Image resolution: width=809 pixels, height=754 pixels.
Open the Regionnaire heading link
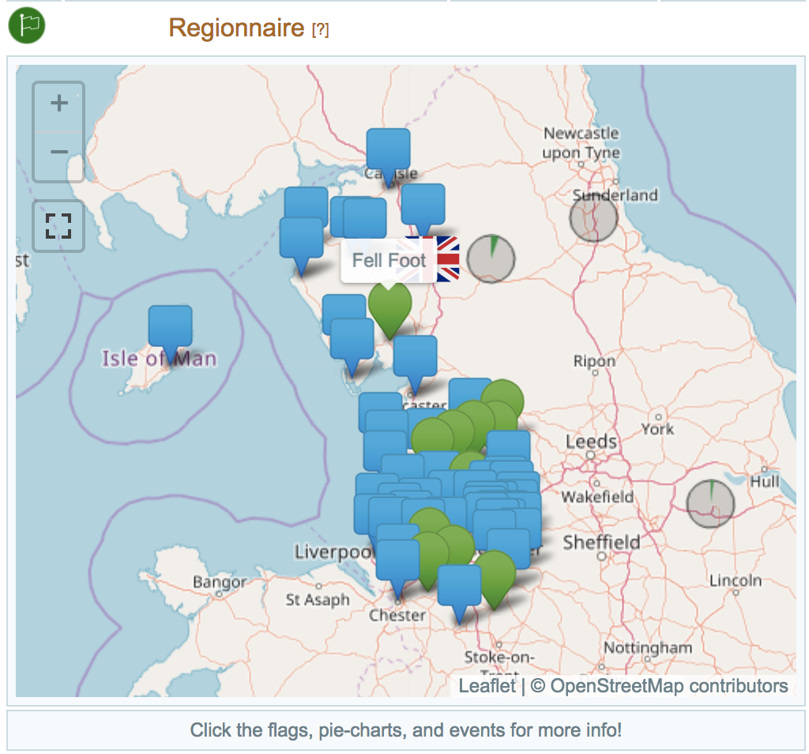[x=236, y=28]
